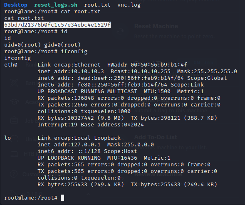This screenshot has height=205, width=245.
Task: Click the vnc.log filename in listing
Action: coord(129,5)
